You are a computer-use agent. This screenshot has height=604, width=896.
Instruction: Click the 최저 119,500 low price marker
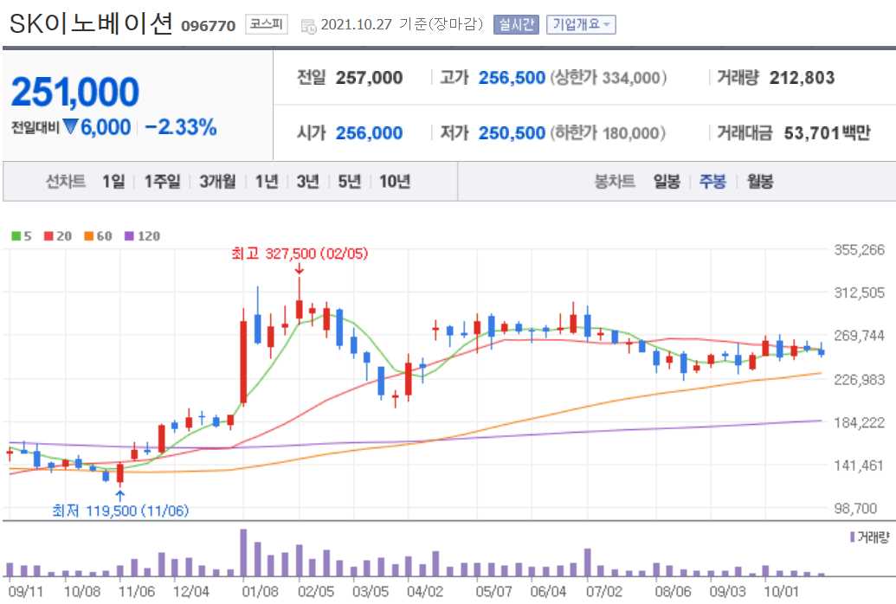click(x=121, y=511)
